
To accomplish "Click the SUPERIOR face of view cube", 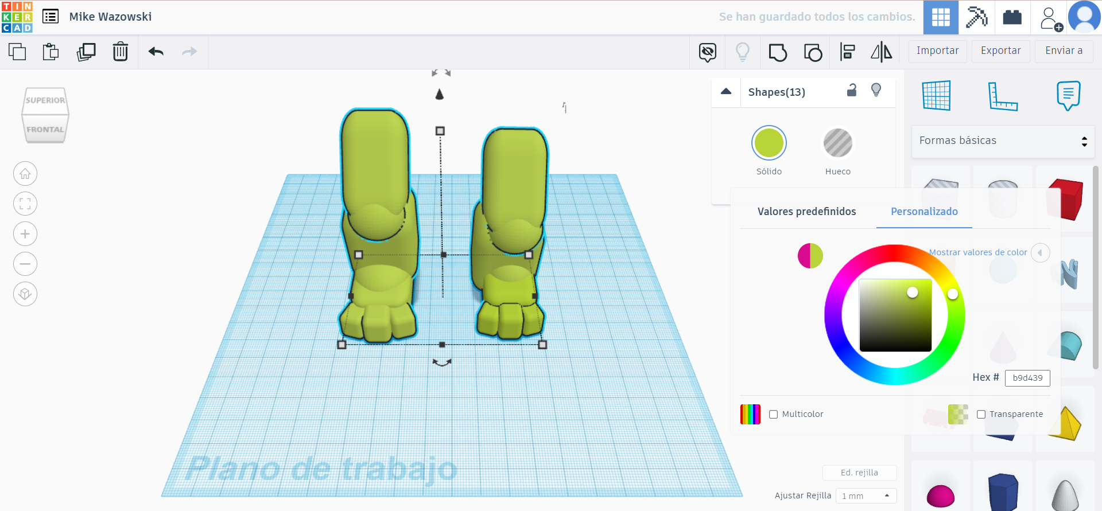I will (x=45, y=100).
